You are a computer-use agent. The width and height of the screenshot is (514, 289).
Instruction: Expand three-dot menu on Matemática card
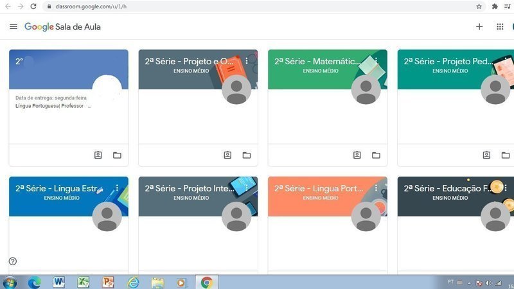click(x=376, y=60)
